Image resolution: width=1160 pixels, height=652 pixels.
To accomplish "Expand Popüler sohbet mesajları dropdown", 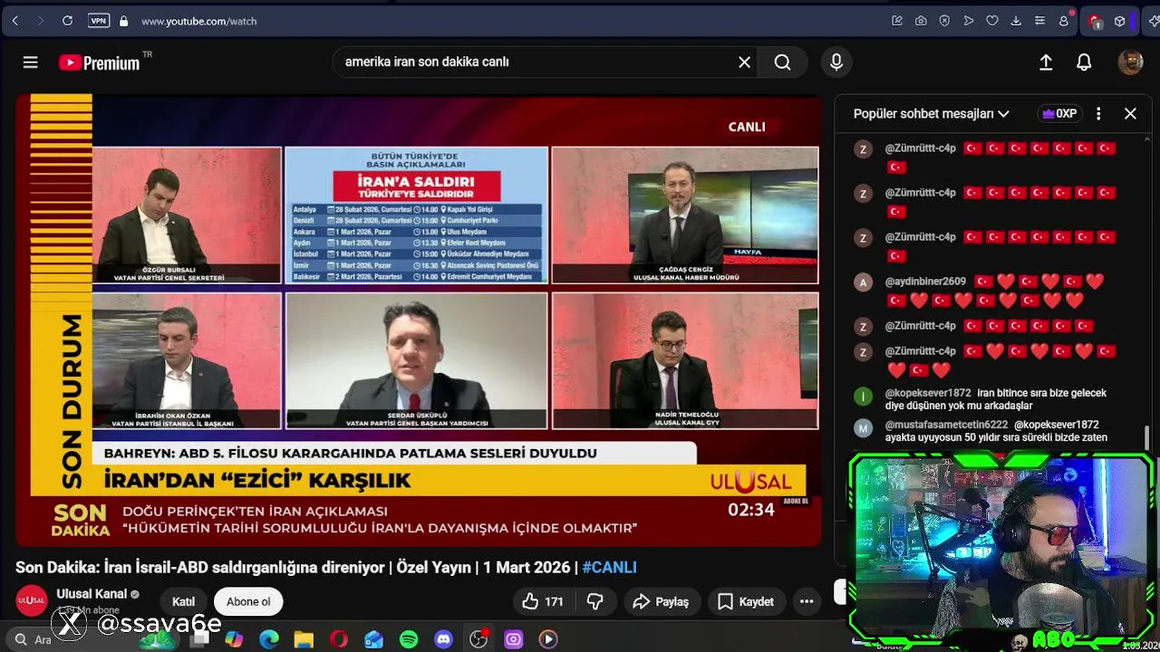I will (x=931, y=114).
